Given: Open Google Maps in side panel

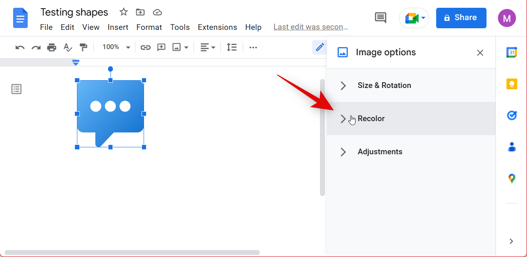Looking at the screenshot, I should point(511,178).
